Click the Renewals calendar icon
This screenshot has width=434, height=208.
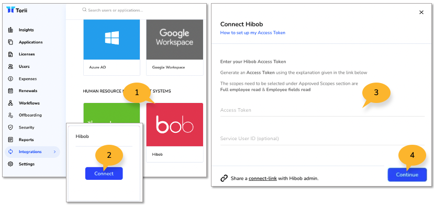click(x=10, y=90)
